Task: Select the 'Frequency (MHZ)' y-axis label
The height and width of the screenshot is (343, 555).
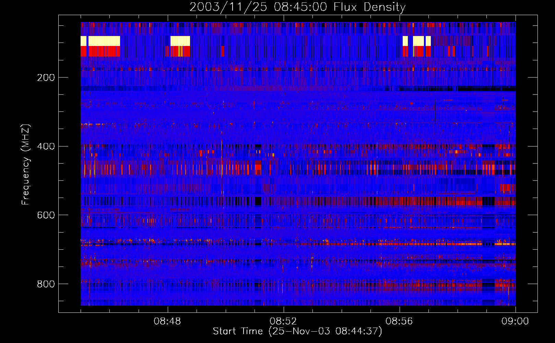Action: (26, 164)
